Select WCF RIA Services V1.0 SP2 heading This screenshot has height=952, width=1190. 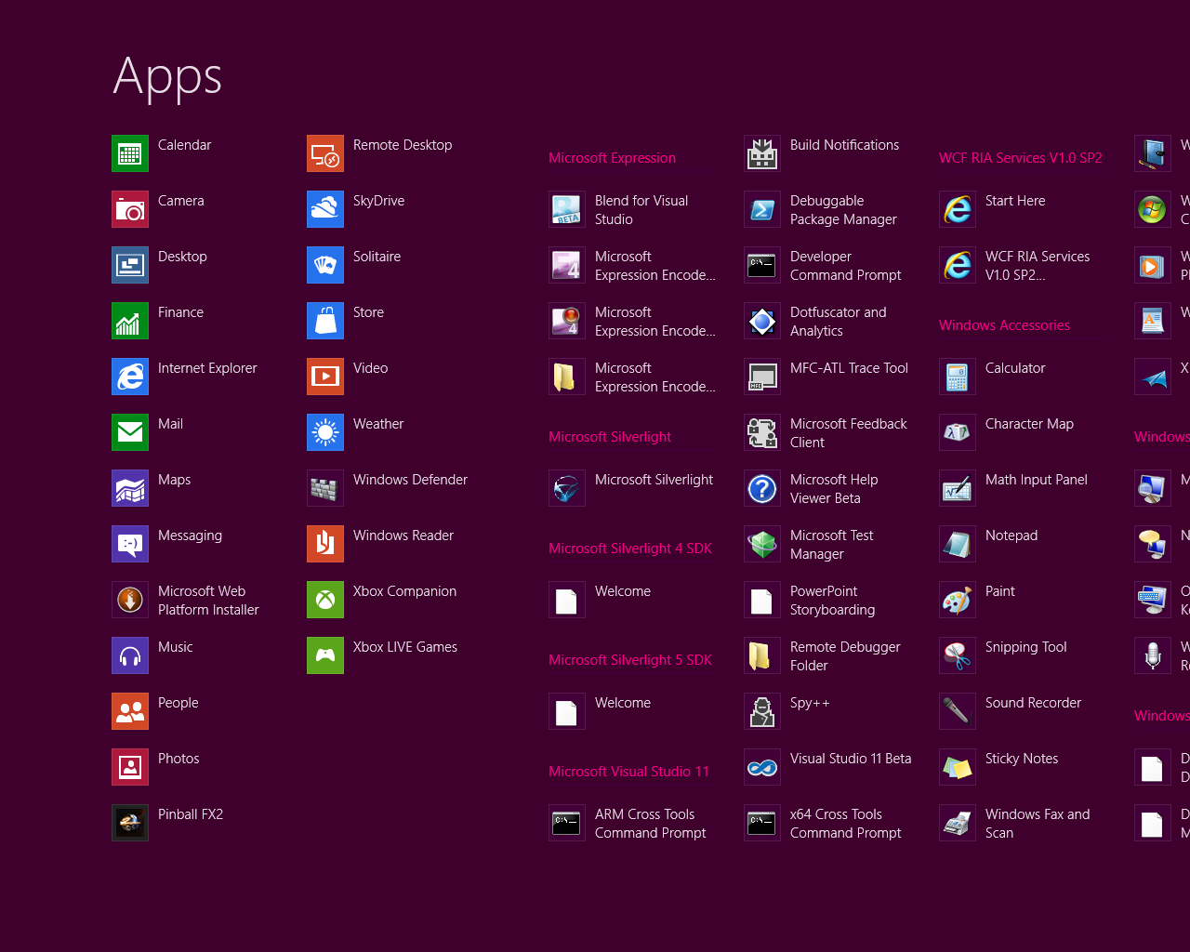pyautogui.click(x=1020, y=158)
